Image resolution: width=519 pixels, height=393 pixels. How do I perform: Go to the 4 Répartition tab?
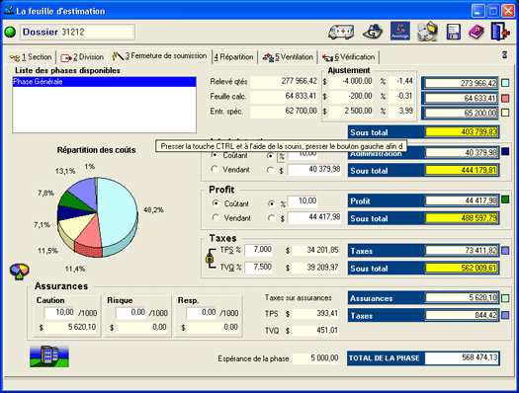pyautogui.click(x=233, y=57)
